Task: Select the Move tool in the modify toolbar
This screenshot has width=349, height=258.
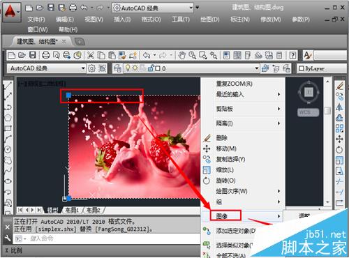Action: (x=339, y=139)
